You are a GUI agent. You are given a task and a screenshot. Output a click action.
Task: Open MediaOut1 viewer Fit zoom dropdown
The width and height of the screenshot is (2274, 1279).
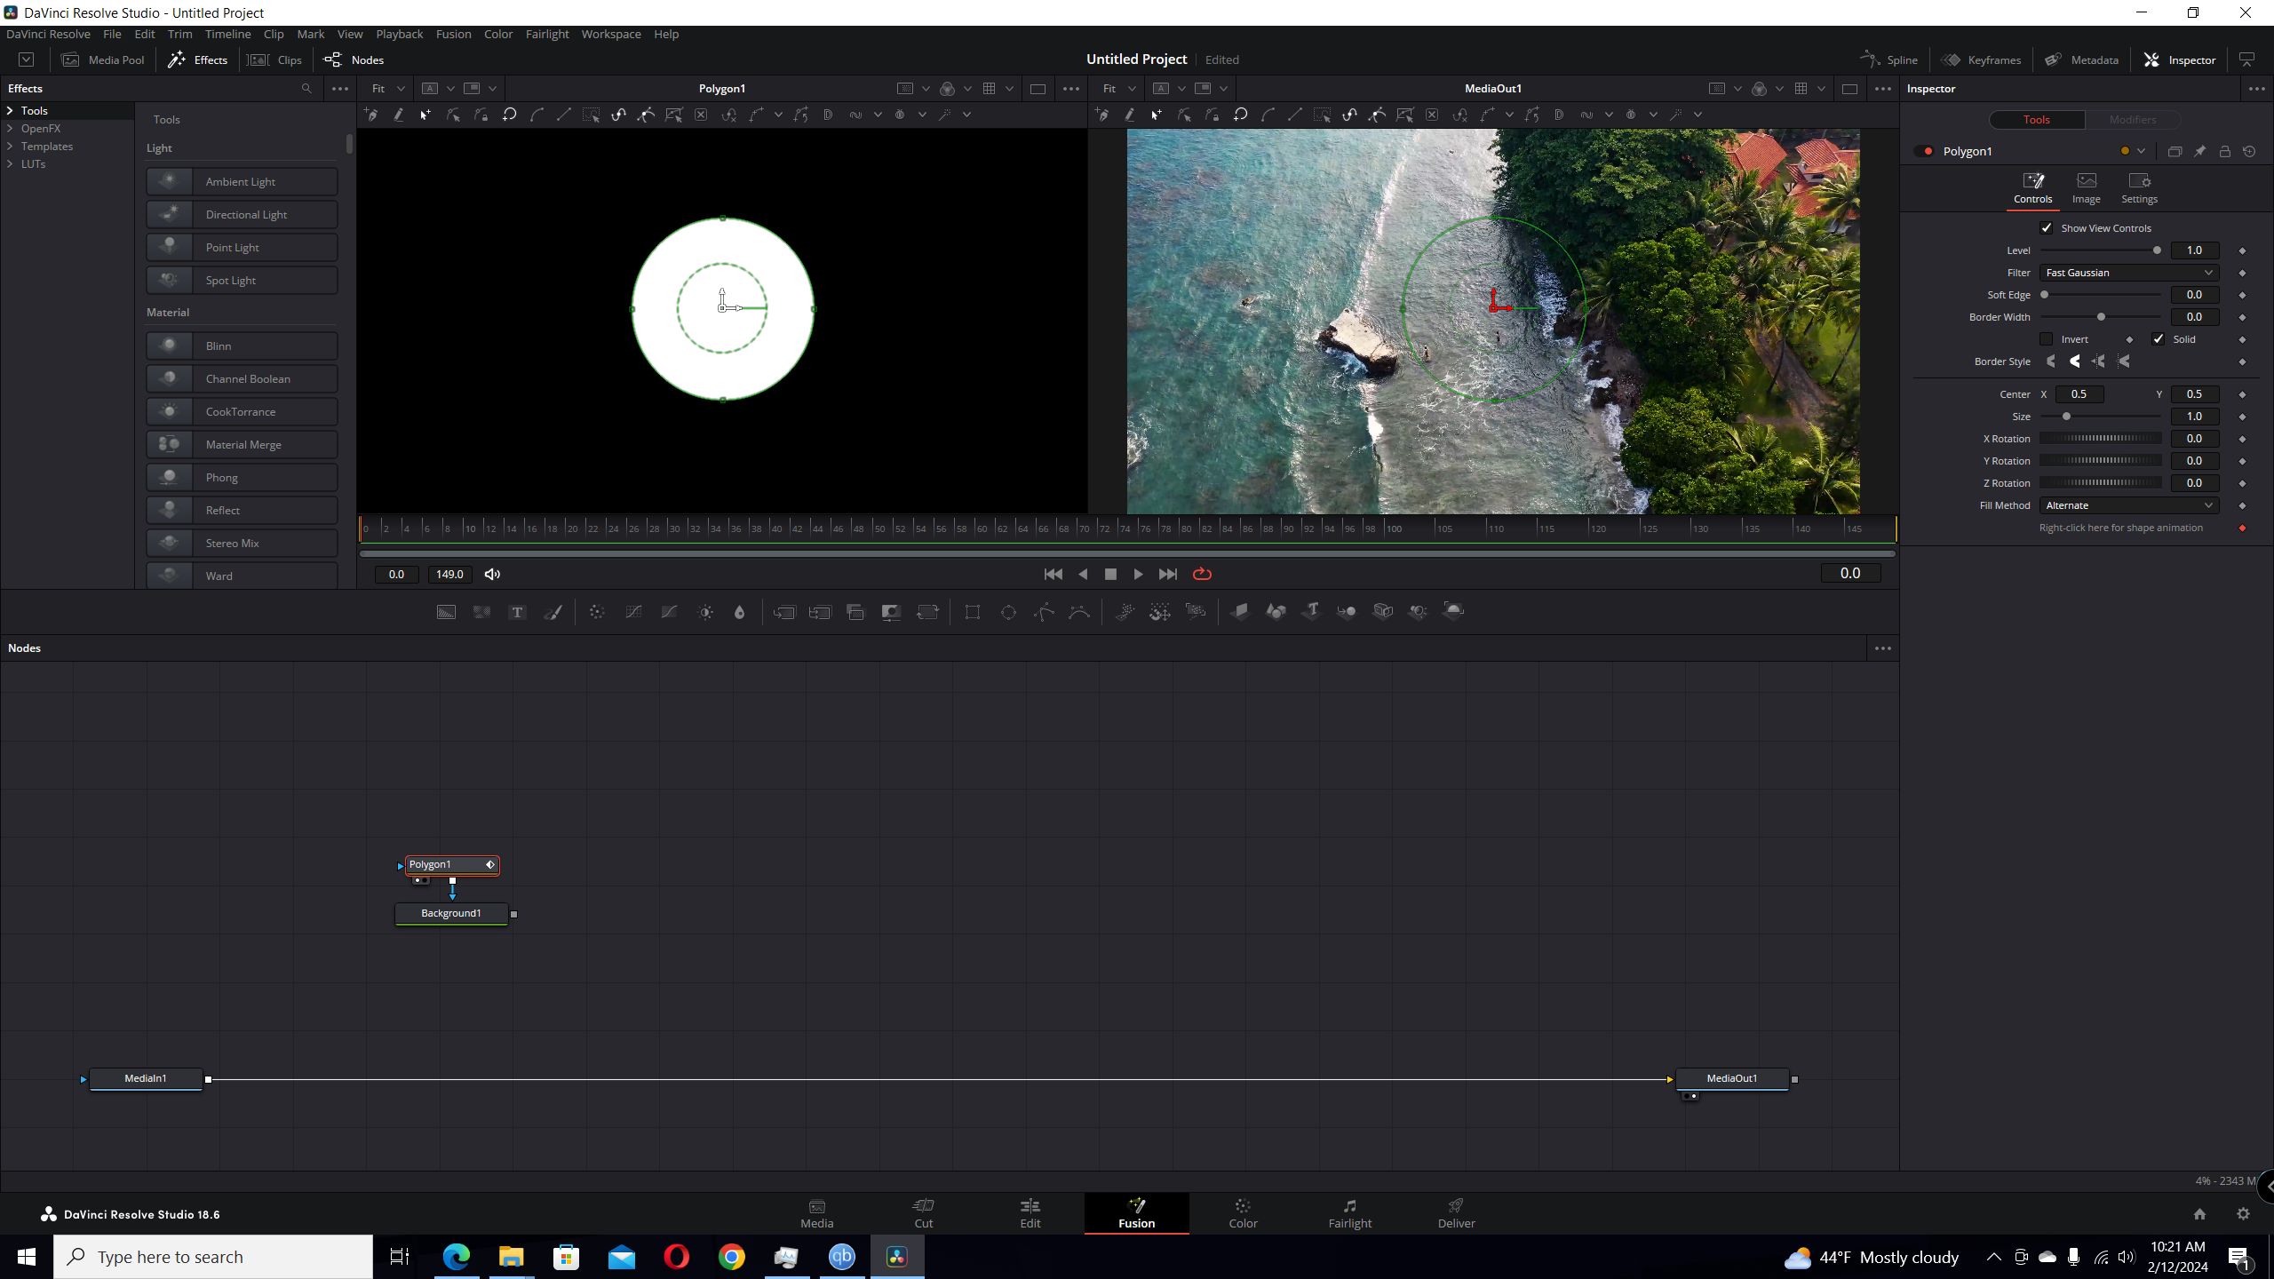click(x=1119, y=89)
